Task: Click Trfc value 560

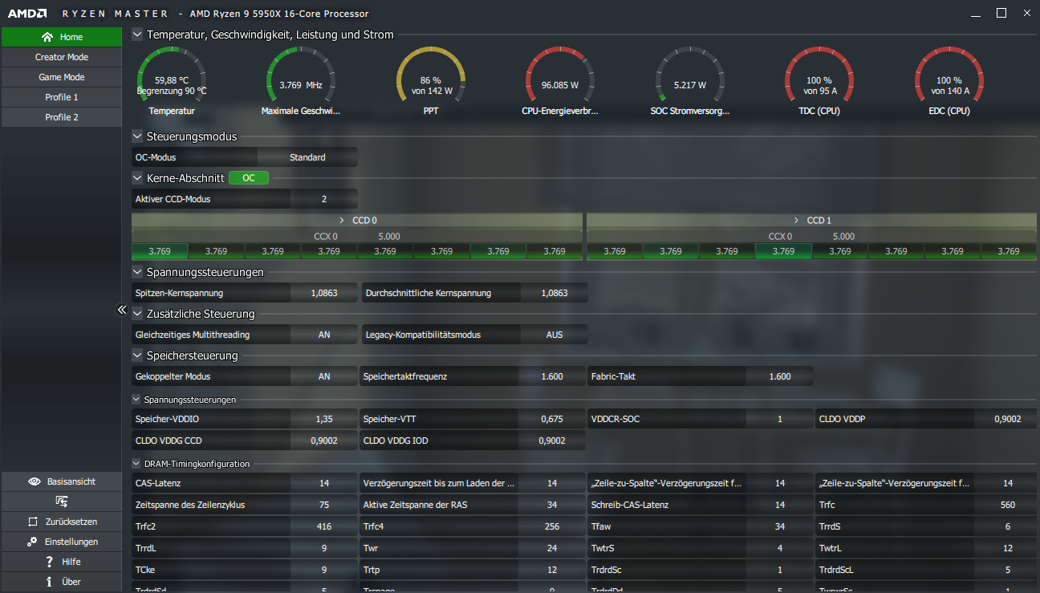Action: coord(1008,505)
